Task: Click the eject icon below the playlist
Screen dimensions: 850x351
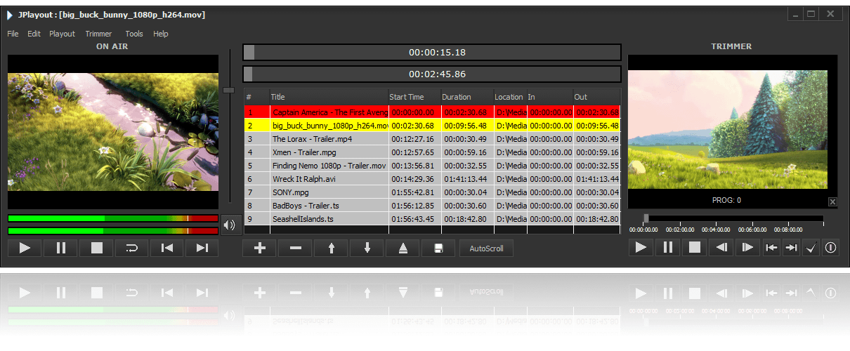Action: tap(403, 249)
